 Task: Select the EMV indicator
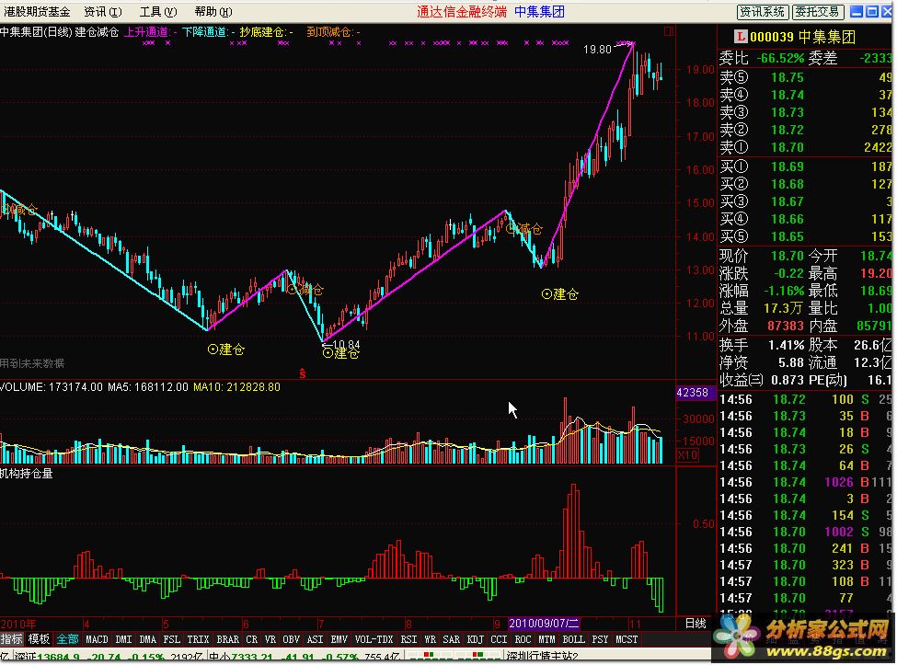(x=339, y=639)
